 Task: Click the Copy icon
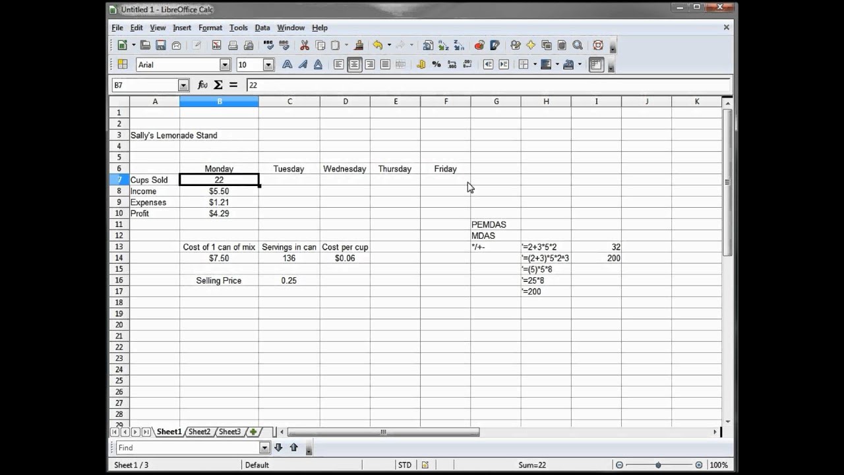click(320, 46)
